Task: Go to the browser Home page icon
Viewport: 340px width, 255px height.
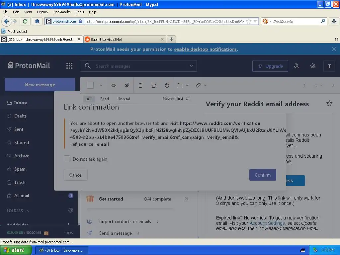Action: [37, 21]
